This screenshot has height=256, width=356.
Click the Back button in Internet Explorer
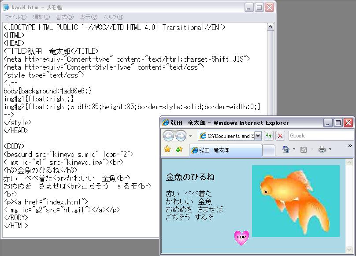coord(168,136)
